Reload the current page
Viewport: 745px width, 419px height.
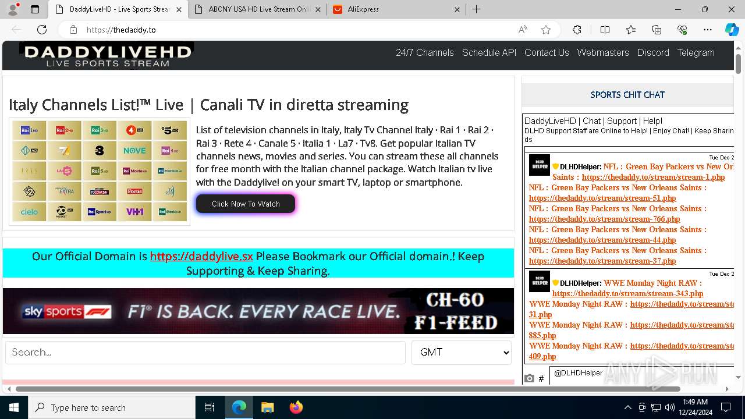tap(42, 30)
